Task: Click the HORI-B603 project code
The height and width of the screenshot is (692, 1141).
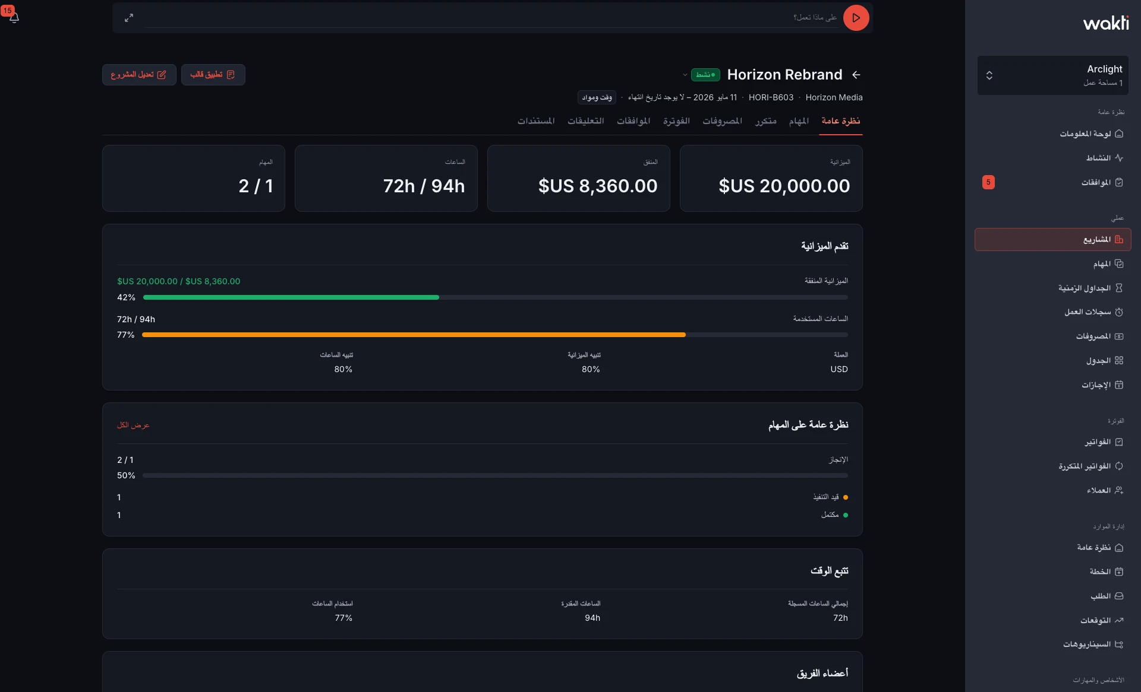Action: tap(771, 97)
